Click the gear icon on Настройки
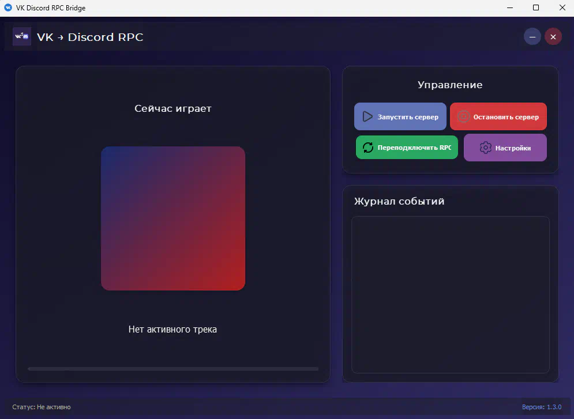 pos(485,148)
